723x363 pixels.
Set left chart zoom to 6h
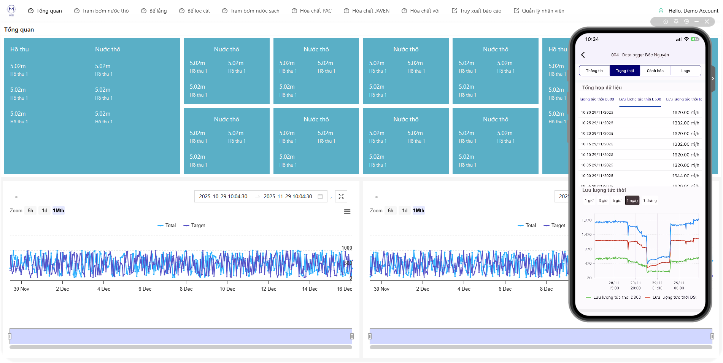[x=30, y=211]
